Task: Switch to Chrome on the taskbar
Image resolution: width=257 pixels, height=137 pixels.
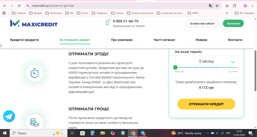Action: (x=133, y=133)
